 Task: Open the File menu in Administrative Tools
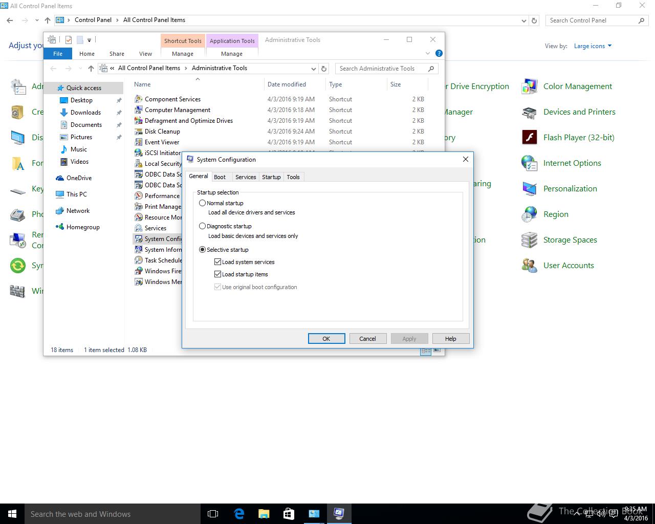pos(58,54)
